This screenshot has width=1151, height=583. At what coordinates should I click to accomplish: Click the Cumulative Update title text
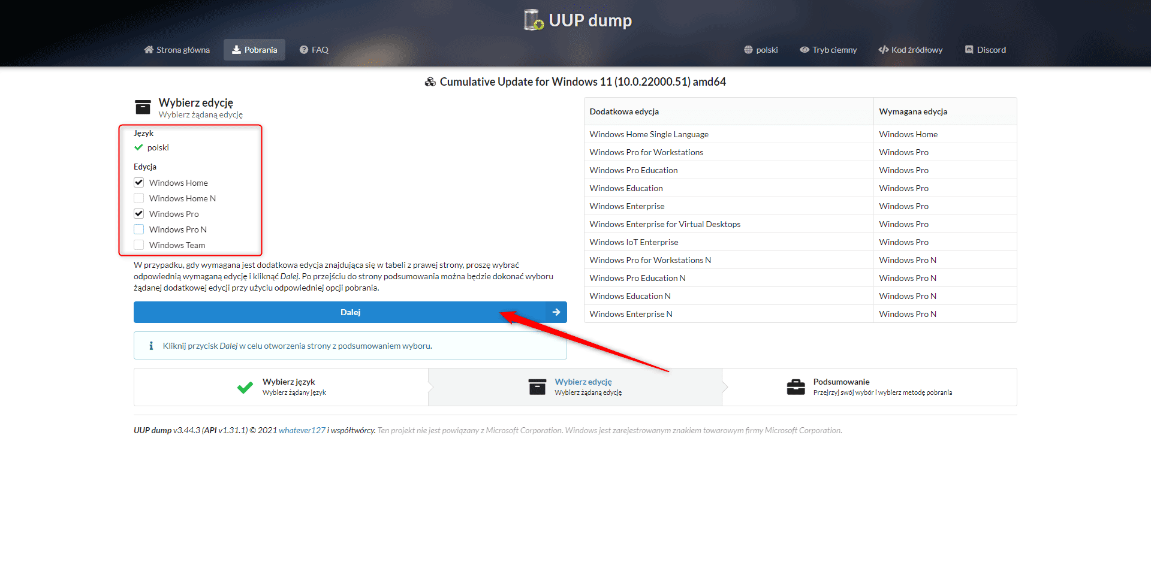coord(583,81)
